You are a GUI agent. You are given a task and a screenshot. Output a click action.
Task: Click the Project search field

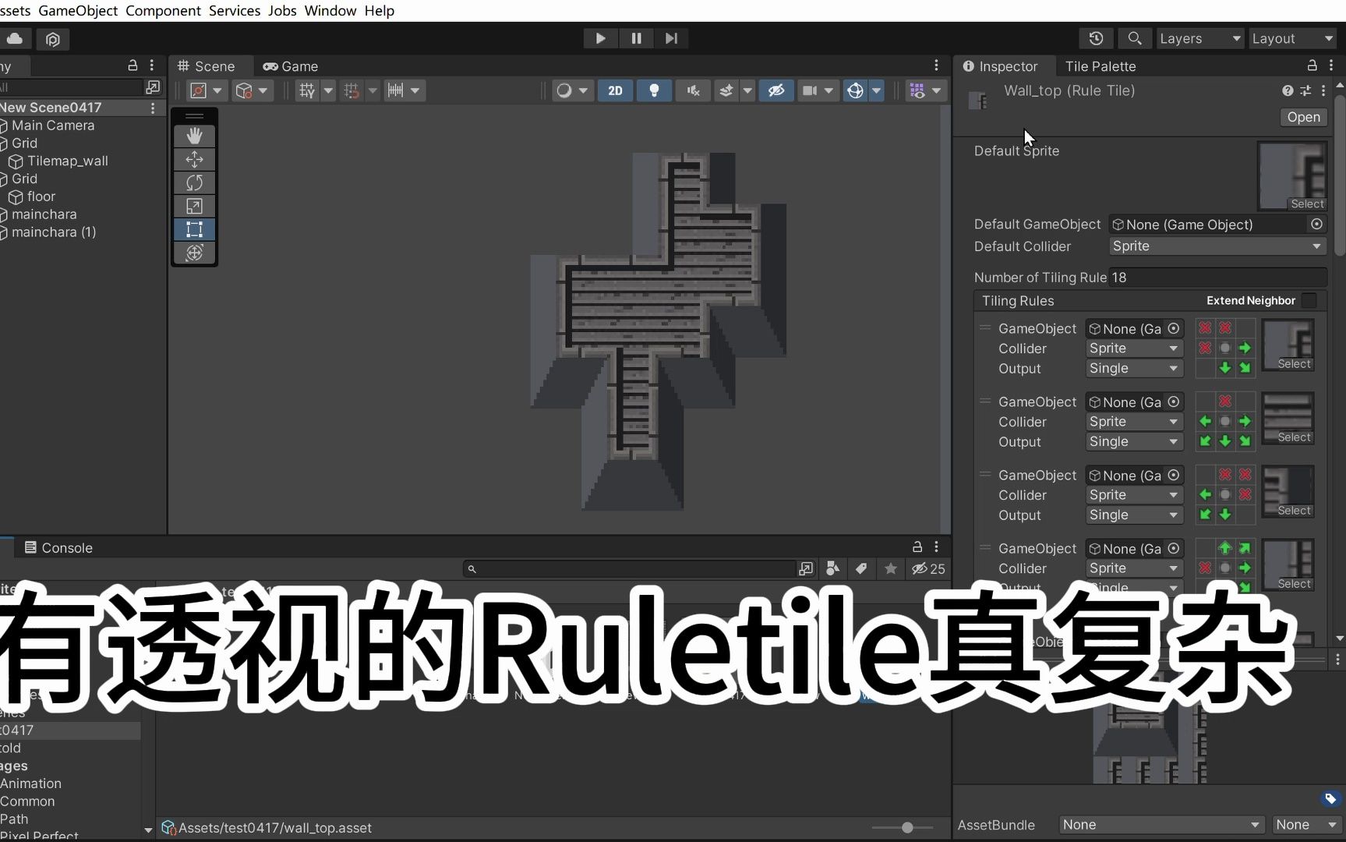tap(629, 568)
